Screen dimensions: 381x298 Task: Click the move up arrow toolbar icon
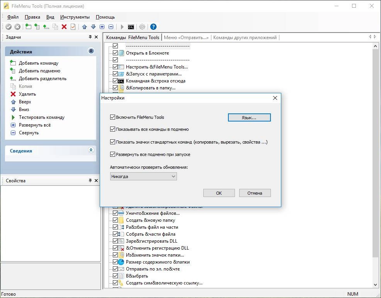[84, 27]
